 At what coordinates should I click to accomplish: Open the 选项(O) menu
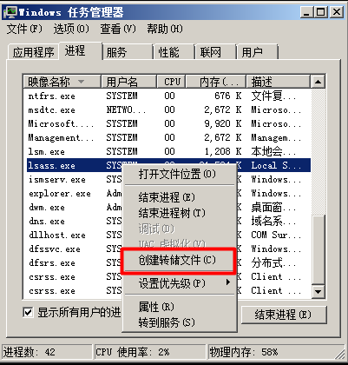pyautogui.click(x=71, y=29)
